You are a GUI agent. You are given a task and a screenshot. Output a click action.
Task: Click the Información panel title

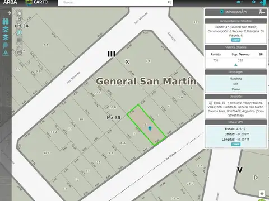pyautogui.click(x=236, y=12)
